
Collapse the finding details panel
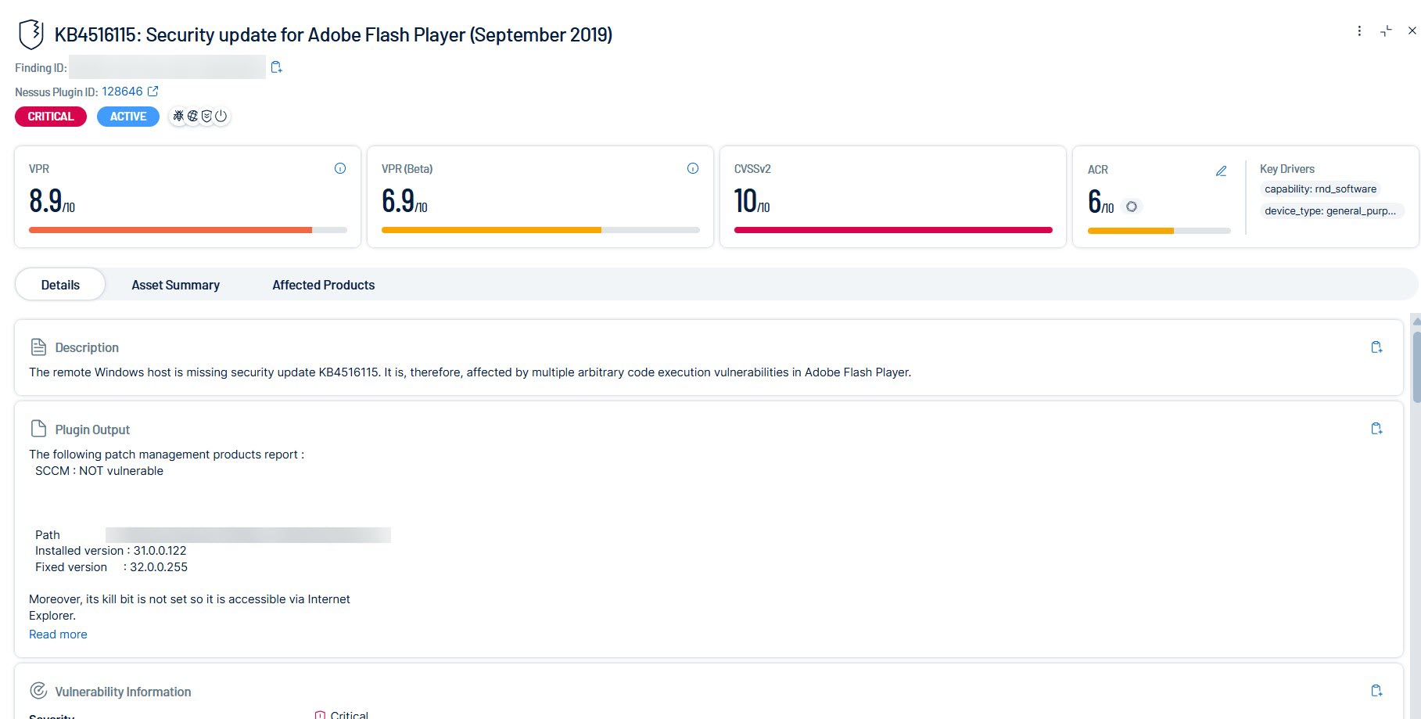pos(1386,31)
